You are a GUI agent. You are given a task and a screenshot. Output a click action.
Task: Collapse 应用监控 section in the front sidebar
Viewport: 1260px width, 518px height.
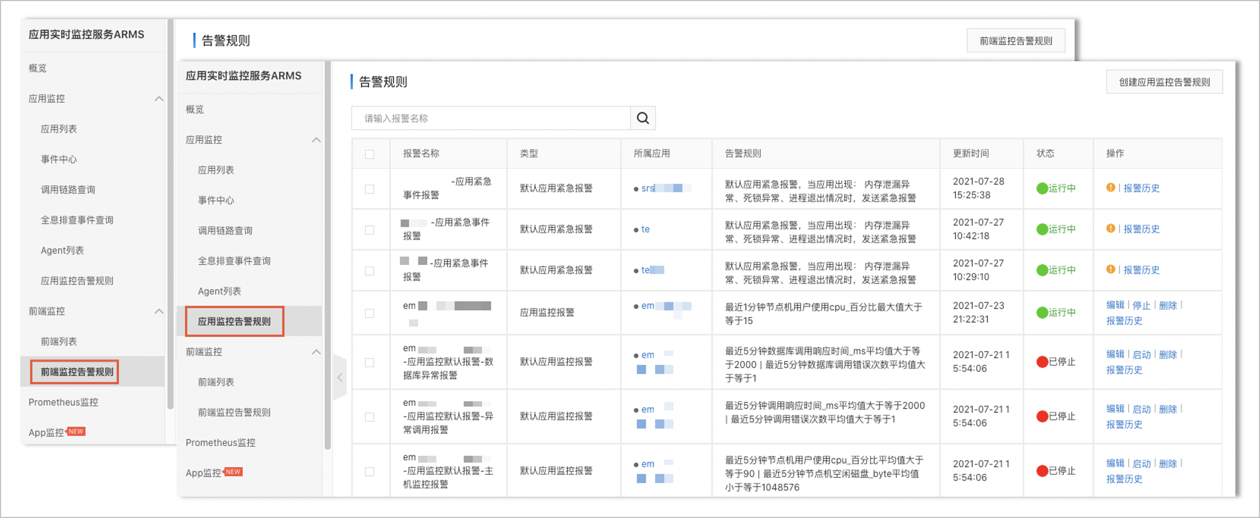[316, 140]
